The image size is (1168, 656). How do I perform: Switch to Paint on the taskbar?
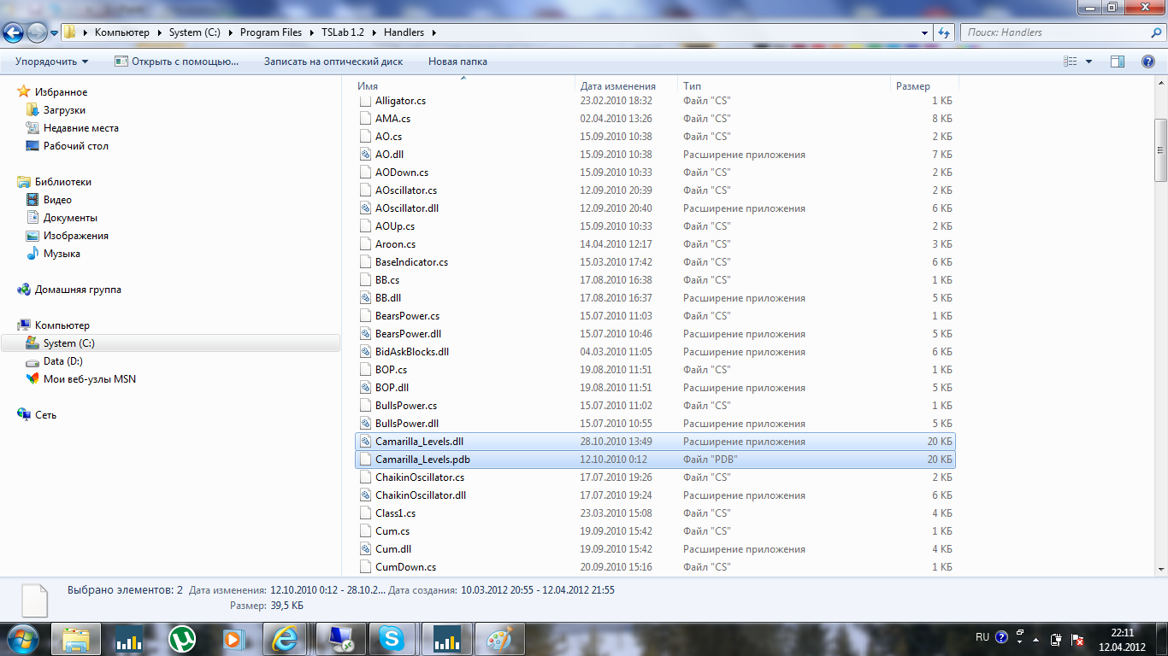click(x=499, y=638)
